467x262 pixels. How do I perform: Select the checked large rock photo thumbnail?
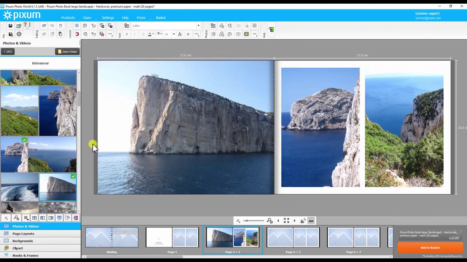[58, 187]
